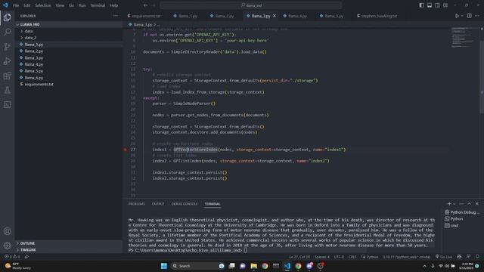This screenshot has width=484, height=272.
Task: Click the command center search box
Action: pyautogui.click(x=250, y=5)
